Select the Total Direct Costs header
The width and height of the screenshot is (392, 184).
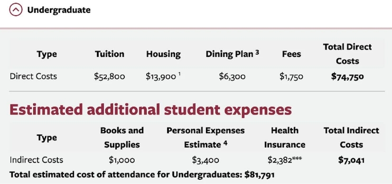(347, 54)
